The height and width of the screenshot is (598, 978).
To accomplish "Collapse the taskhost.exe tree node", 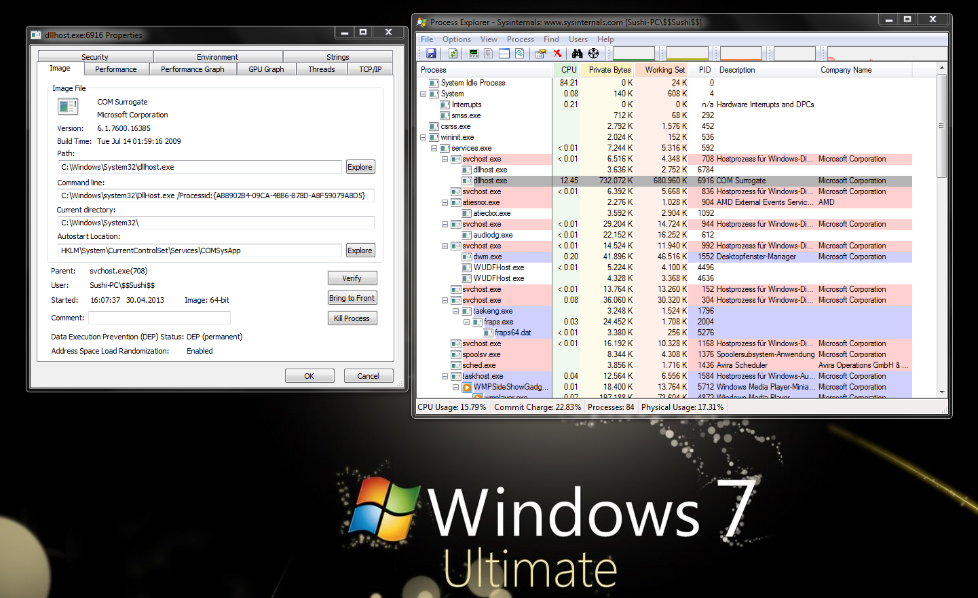I will [445, 376].
